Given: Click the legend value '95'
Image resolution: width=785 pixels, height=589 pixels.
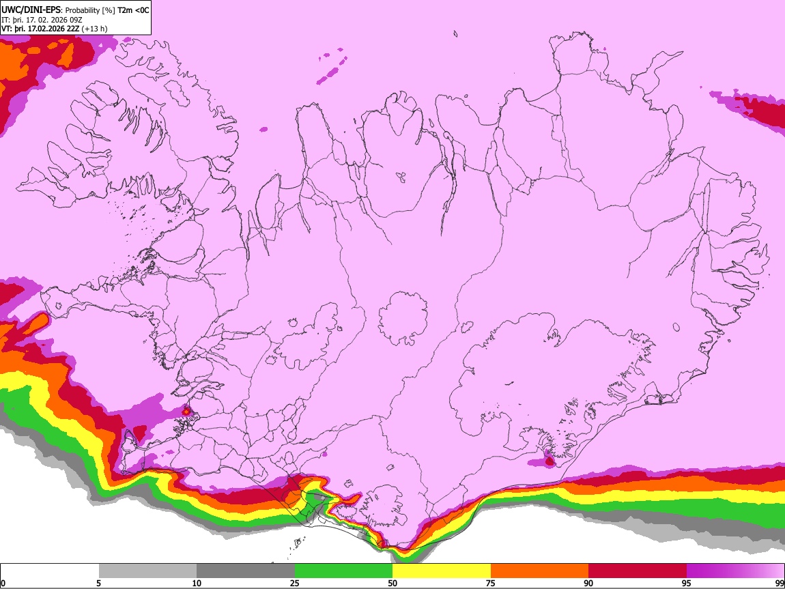Looking at the screenshot, I should [687, 583].
